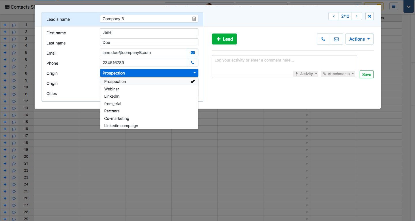Close the lead details dialog

point(369,16)
